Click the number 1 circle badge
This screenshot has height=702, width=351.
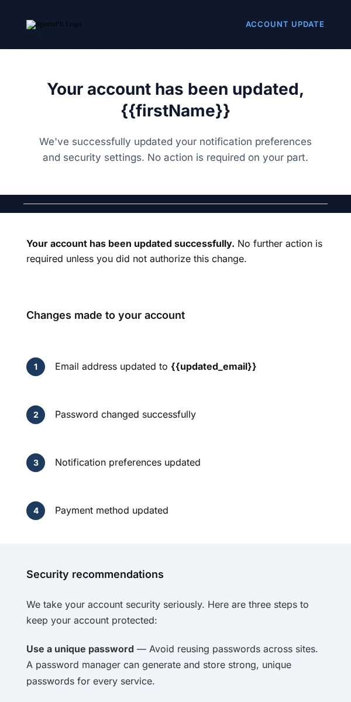click(36, 367)
